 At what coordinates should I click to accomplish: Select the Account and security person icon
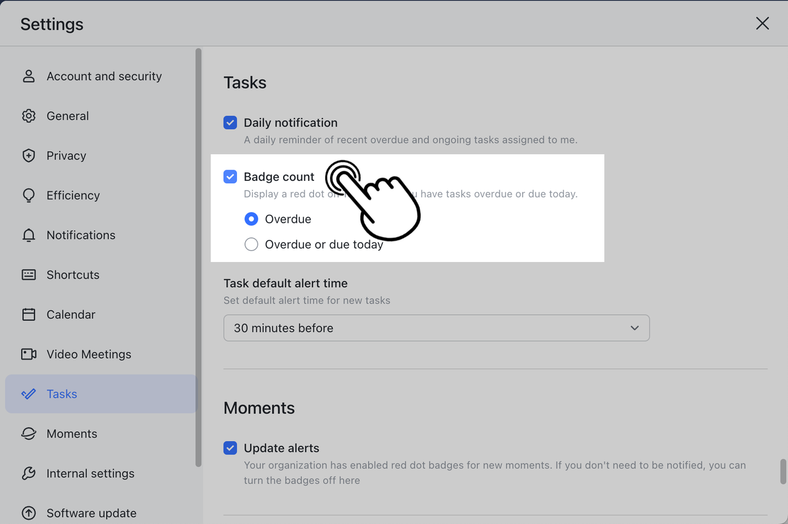(x=28, y=76)
